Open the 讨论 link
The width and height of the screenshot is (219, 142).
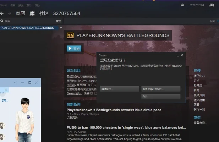196,81
